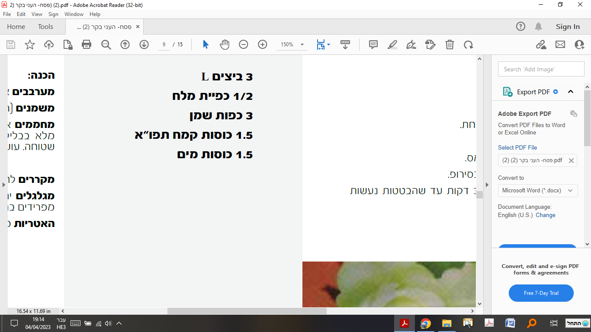Print the document with the printer icon
The image size is (591, 332).
(87, 45)
